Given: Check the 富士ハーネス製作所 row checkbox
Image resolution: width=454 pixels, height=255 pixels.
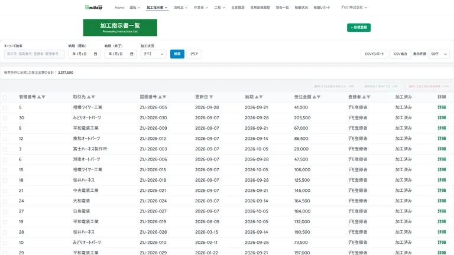Looking at the screenshot, I should [x=5, y=149].
